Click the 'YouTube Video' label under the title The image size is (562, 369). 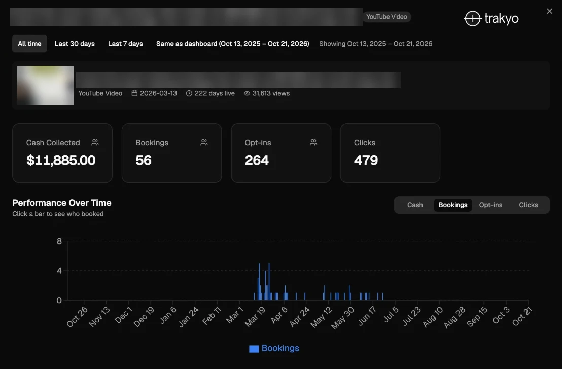pyautogui.click(x=100, y=93)
